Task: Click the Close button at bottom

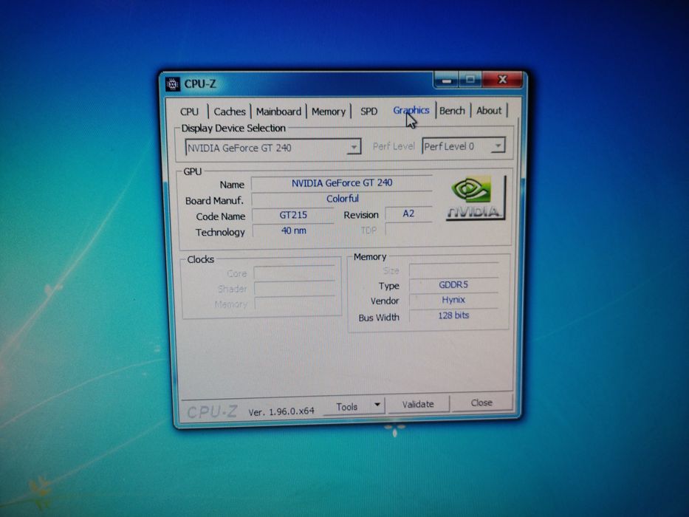Action: coord(481,403)
